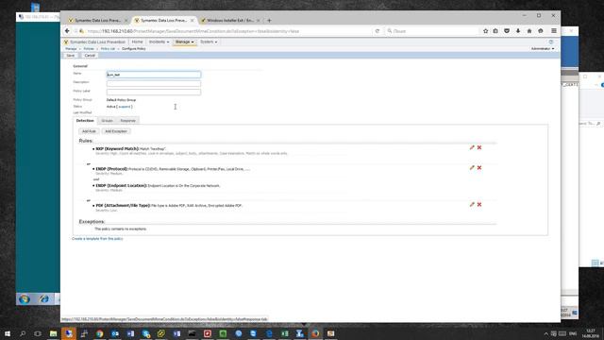Switch to the Detection tab
This screenshot has height=340, width=604.
[x=85, y=121]
